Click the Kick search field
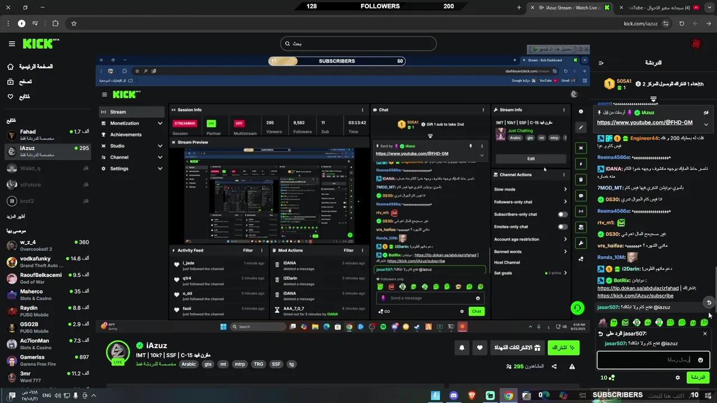 coord(358,44)
